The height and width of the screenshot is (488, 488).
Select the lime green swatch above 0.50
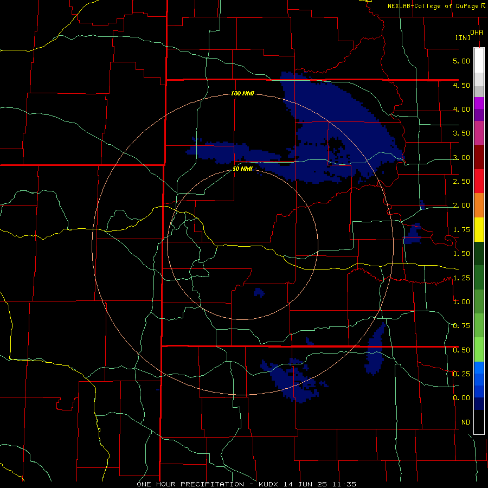pyautogui.click(x=479, y=350)
